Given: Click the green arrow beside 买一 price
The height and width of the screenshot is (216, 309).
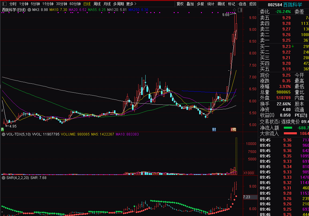Looking at the screenshot, I should click(293, 46).
